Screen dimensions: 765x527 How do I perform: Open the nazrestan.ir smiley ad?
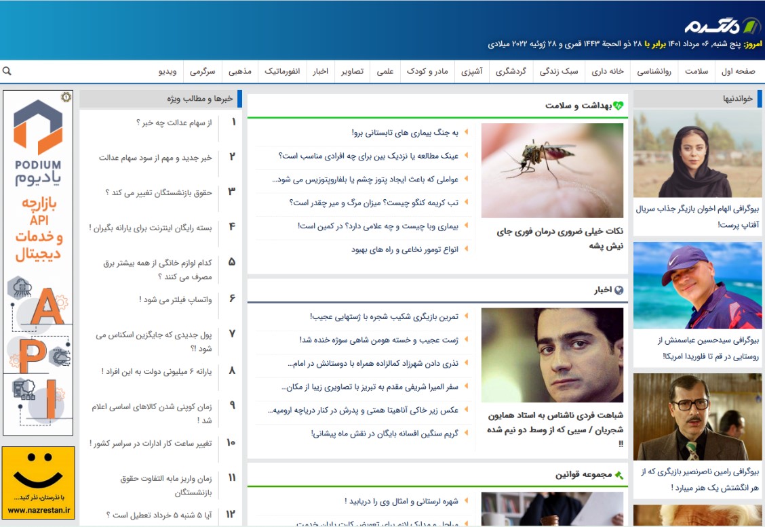point(38,483)
